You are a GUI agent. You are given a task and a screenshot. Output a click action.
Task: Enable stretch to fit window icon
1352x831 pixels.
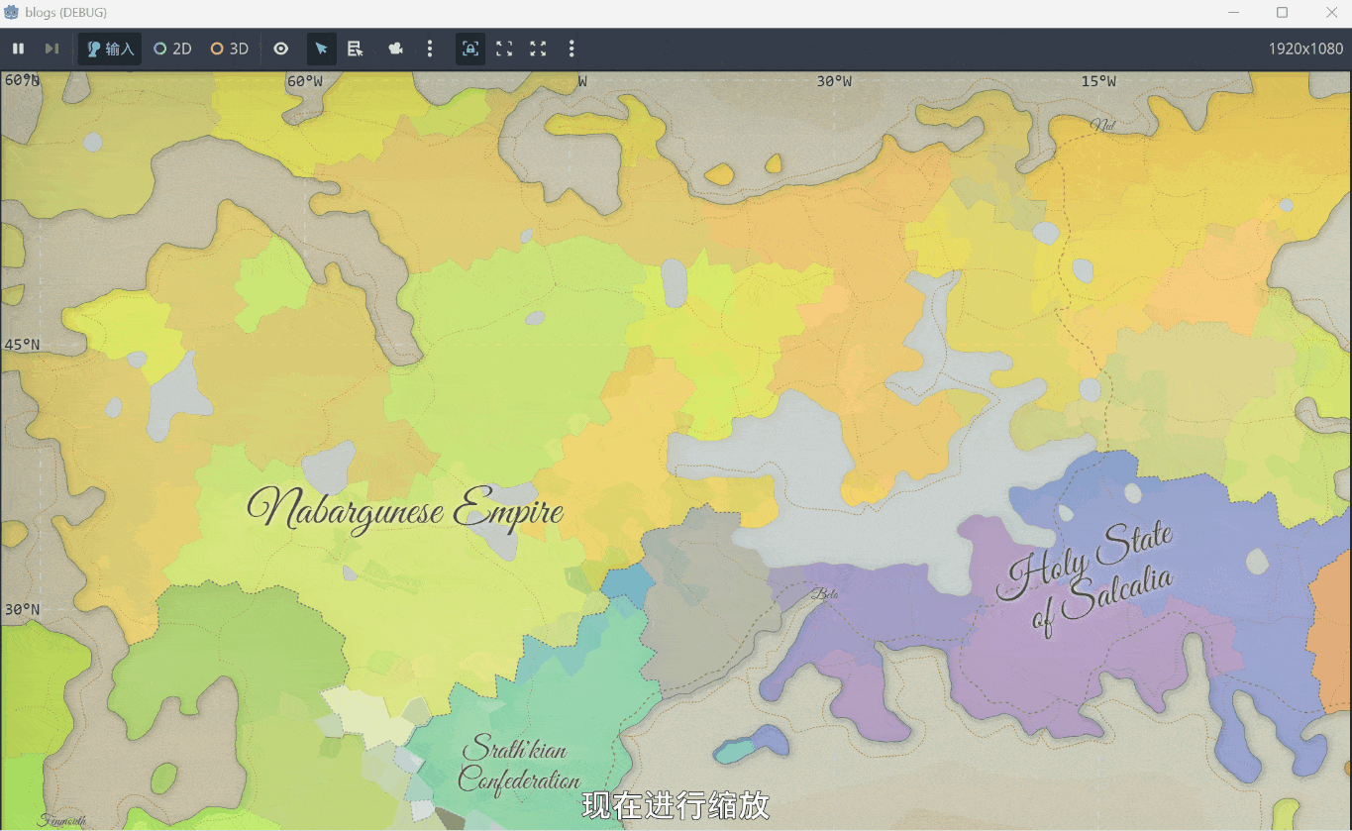[x=538, y=49]
